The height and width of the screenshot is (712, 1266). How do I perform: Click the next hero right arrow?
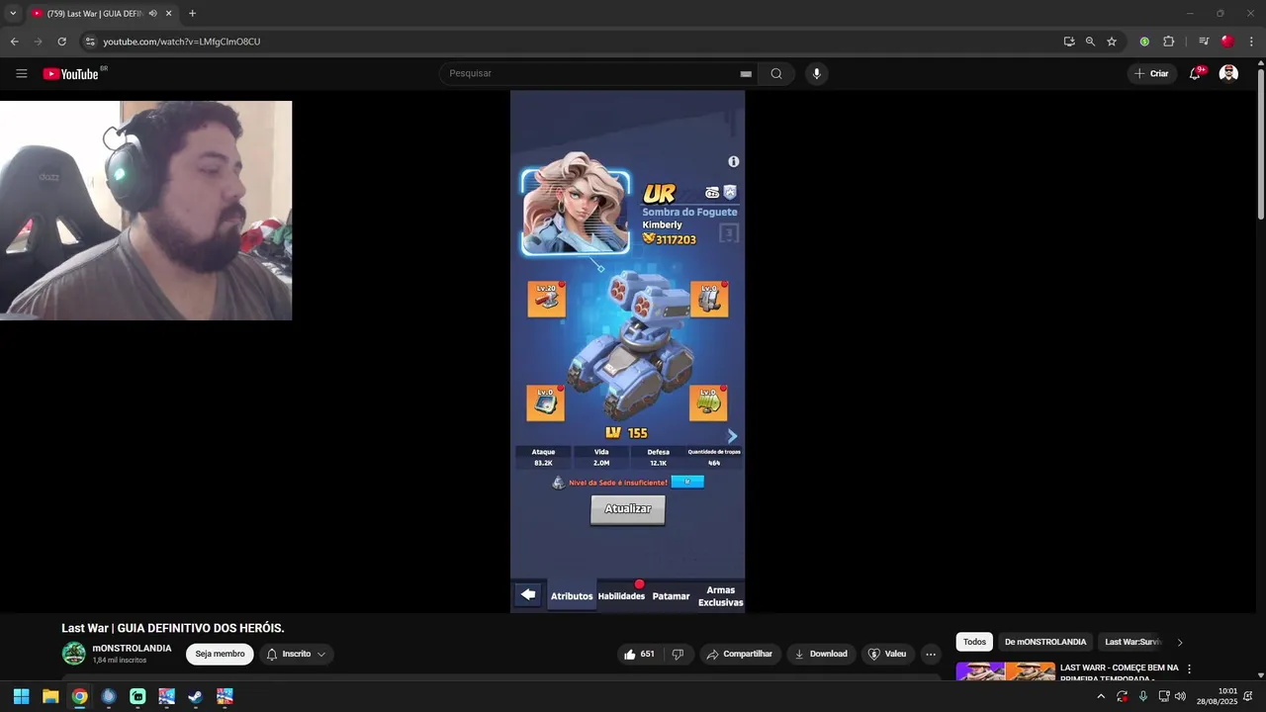pos(732,436)
